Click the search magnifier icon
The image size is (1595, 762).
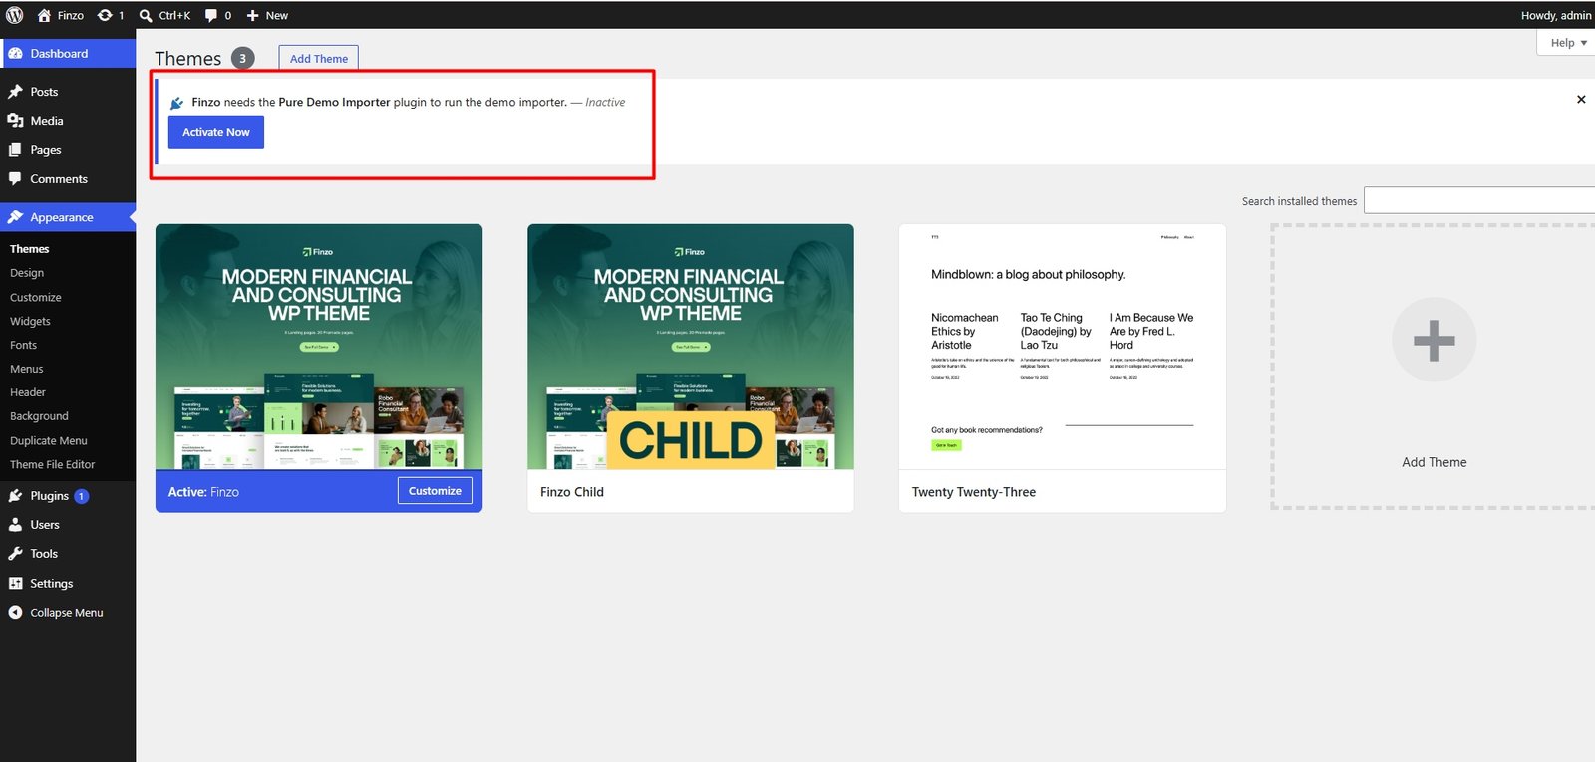point(146,15)
